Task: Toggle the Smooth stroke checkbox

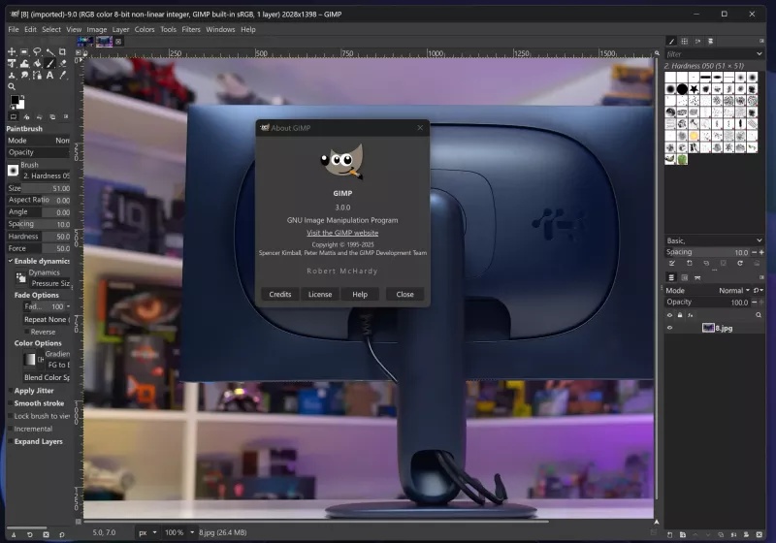Action: tap(11, 403)
